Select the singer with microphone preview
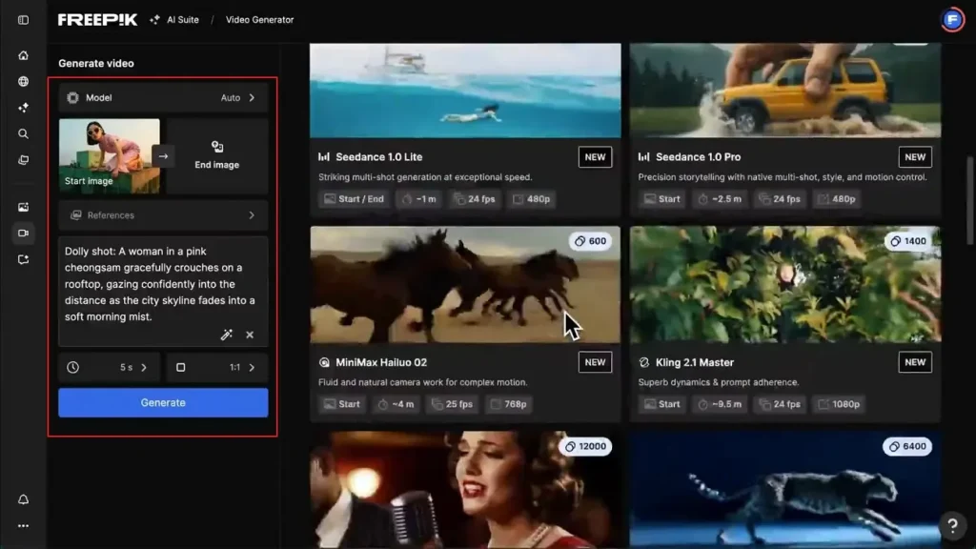 [x=465, y=490]
